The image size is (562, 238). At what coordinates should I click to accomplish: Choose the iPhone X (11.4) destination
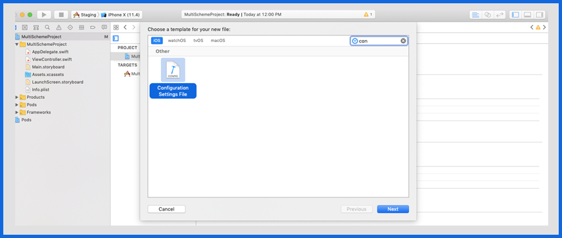(x=121, y=14)
